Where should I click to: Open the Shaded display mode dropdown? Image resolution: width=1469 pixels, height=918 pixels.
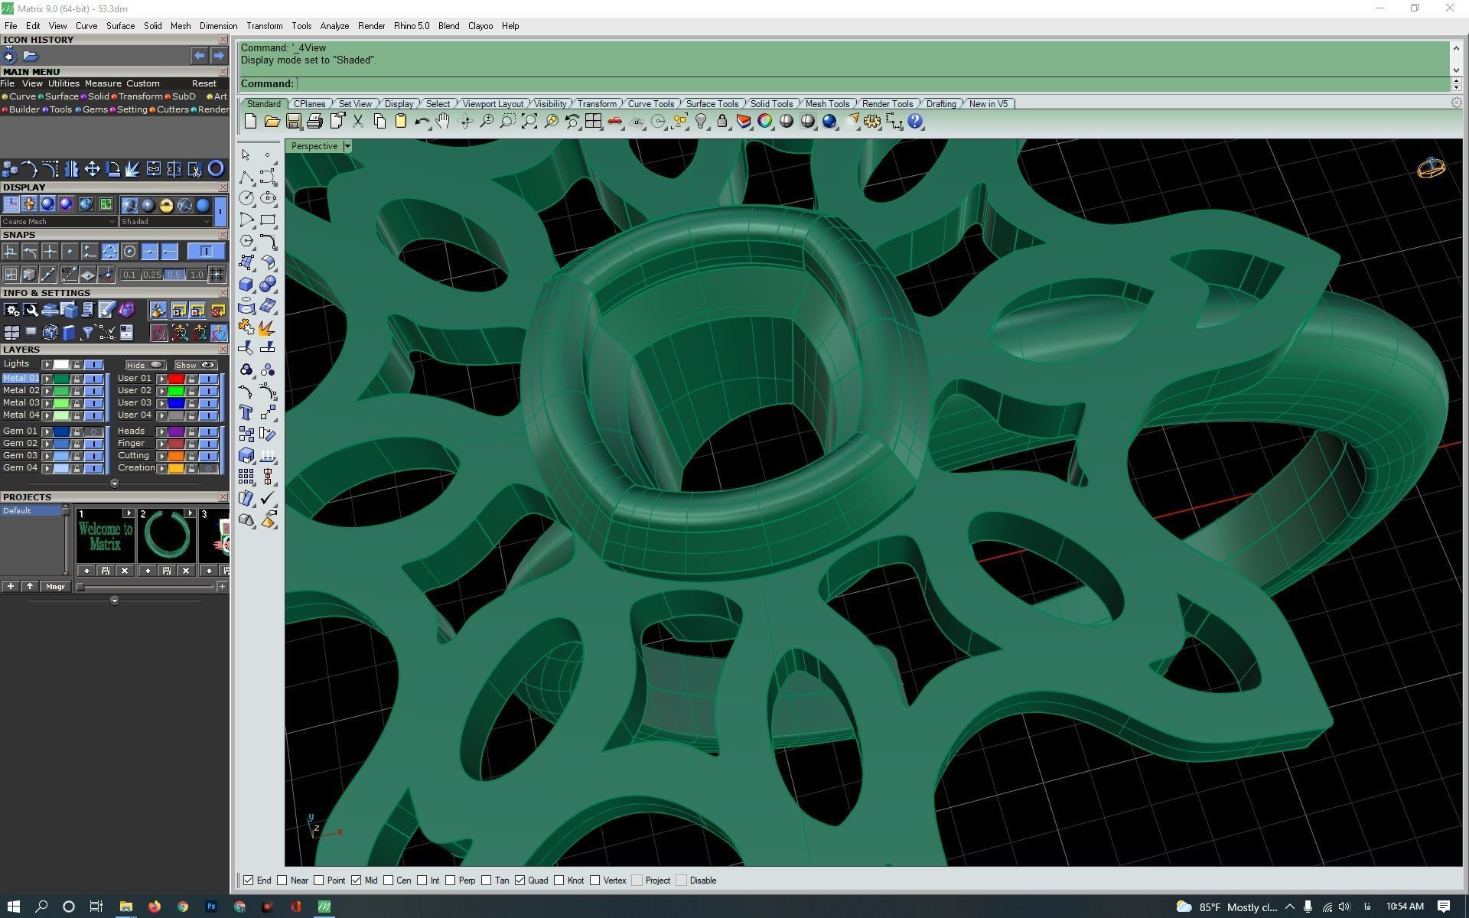pyautogui.click(x=165, y=222)
